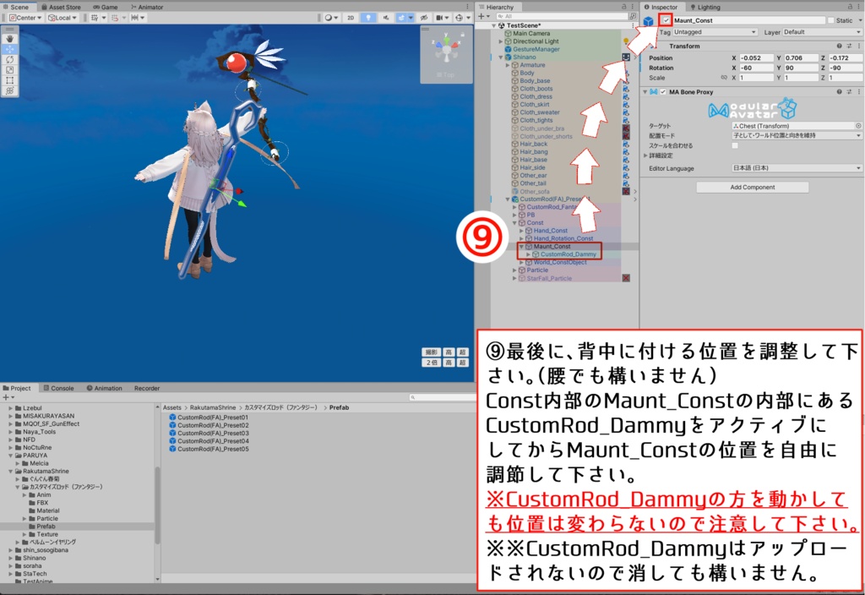Click the Hierarchy search field
This screenshot has height=595, width=865.
coord(562,17)
